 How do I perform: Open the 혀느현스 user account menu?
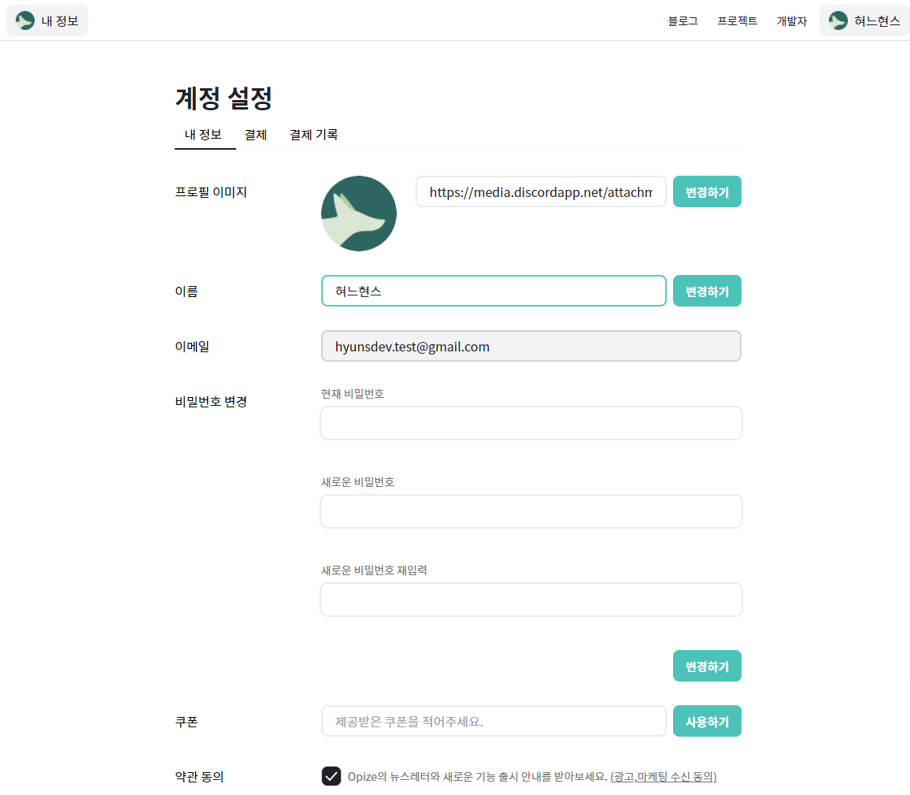click(x=864, y=21)
